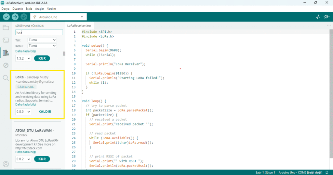Toggle the Library Manager sidebar icon
Image resolution: width=333 pixels, height=175 pixels.
tap(6, 52)
